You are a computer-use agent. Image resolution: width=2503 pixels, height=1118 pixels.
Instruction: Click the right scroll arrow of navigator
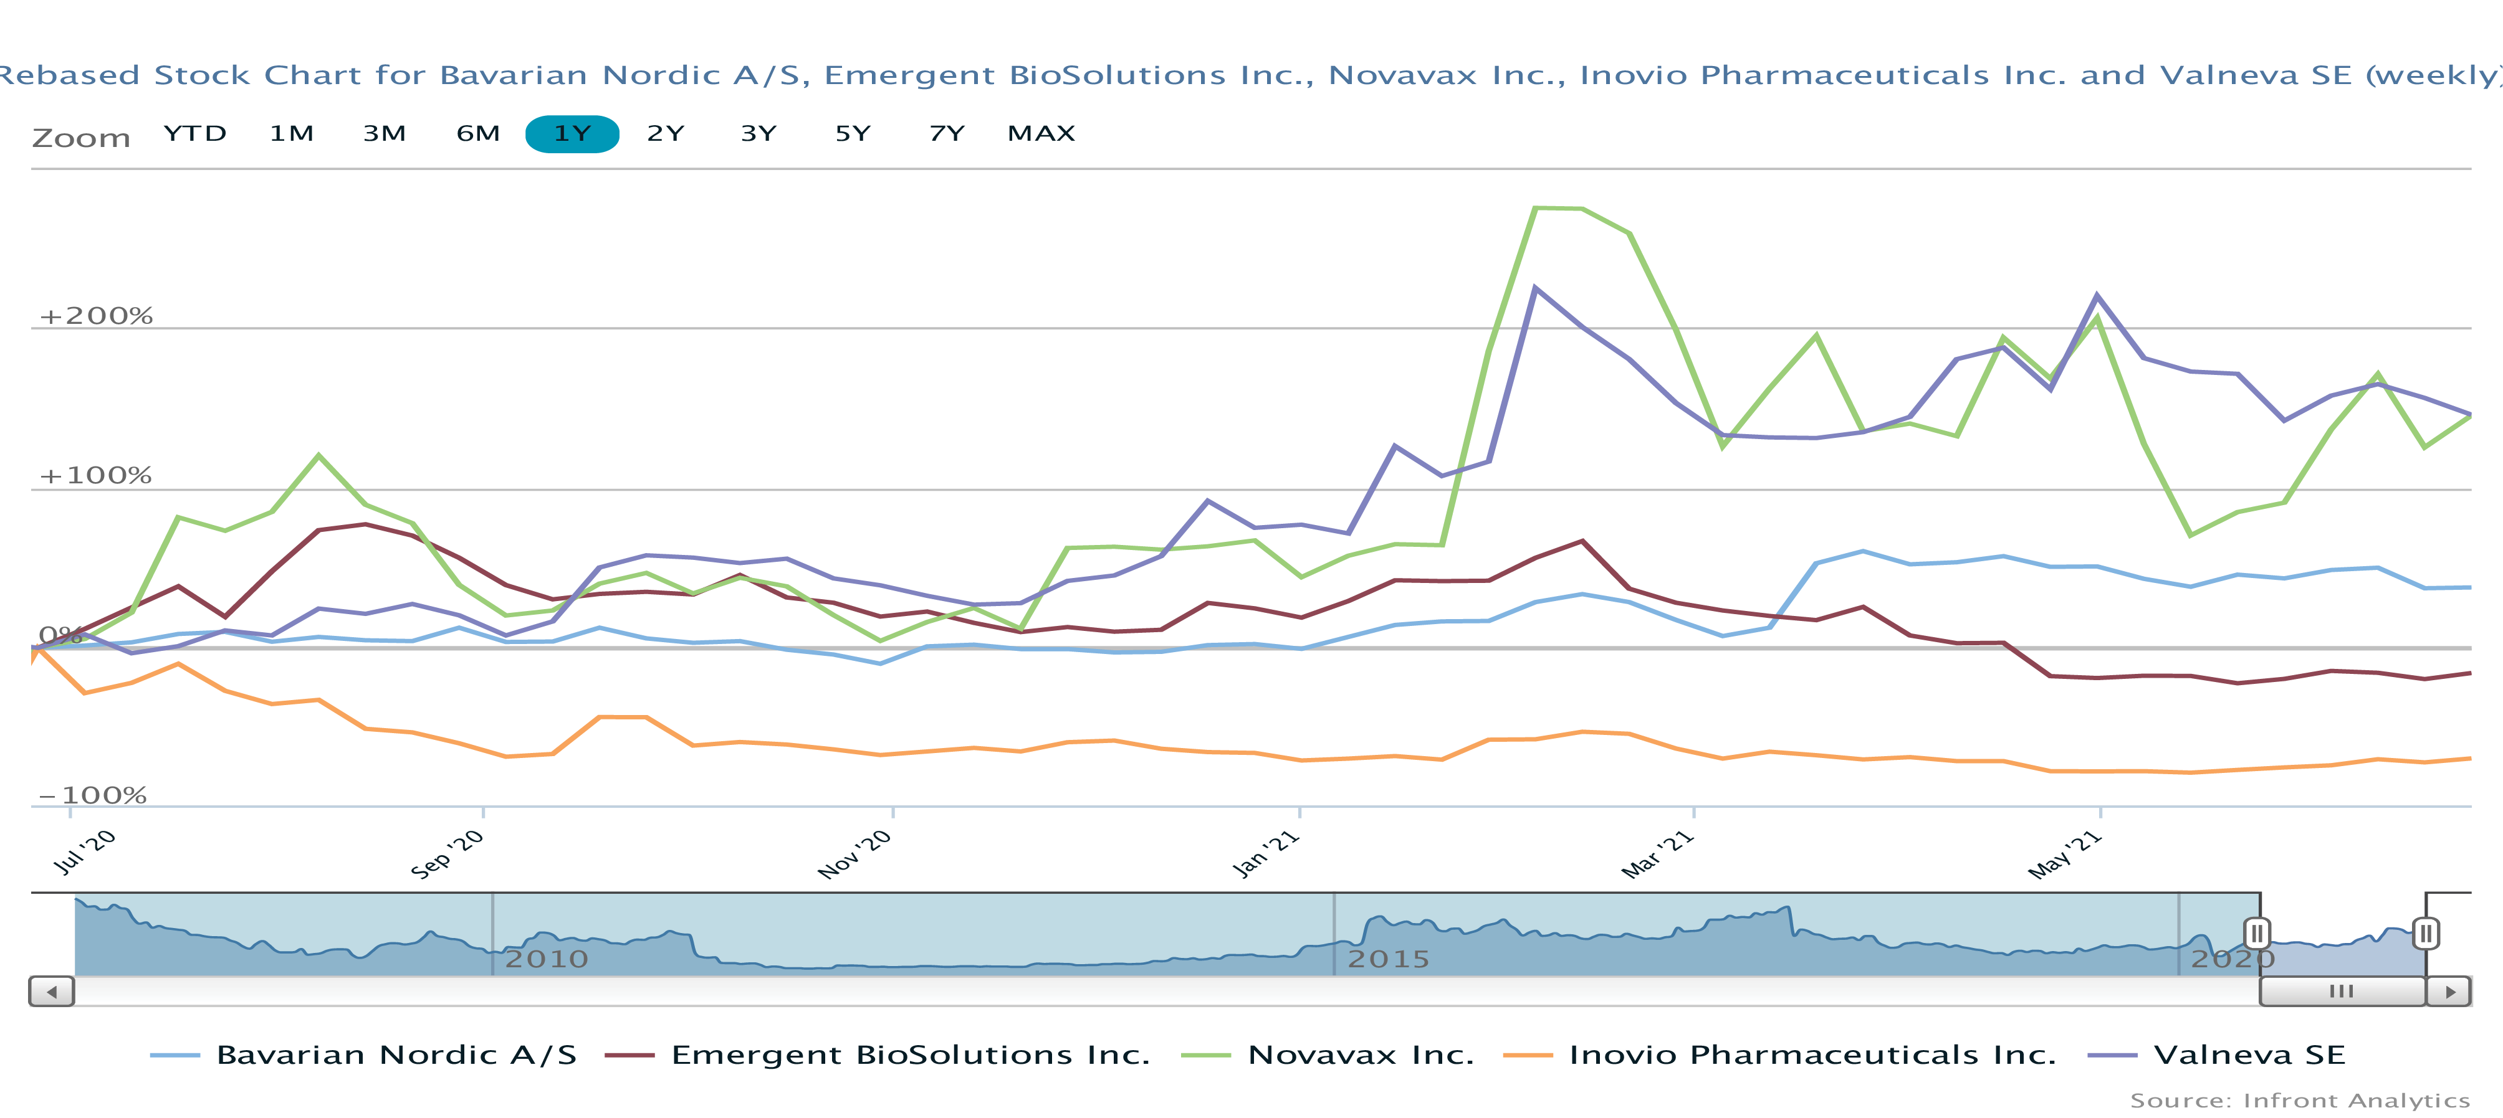click(2449, 992)
